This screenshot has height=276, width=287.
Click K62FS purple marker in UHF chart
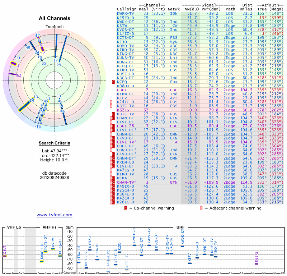click(256, 264)
